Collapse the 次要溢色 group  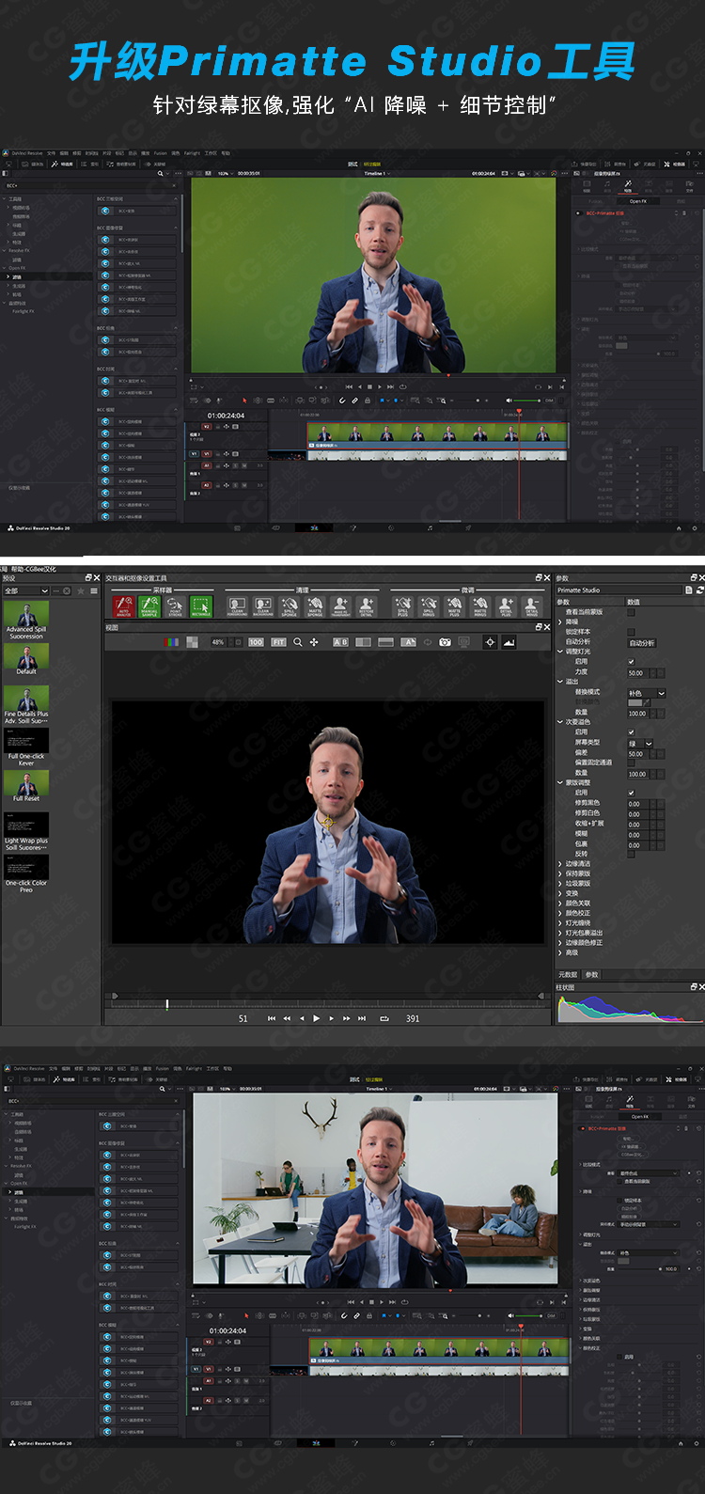(x=561, y=722)
